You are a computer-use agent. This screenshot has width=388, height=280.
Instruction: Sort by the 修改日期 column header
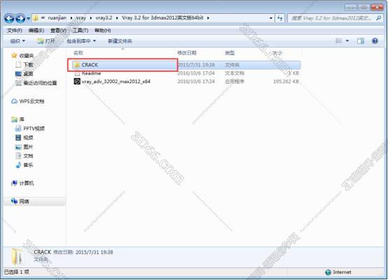click(x=187, y=53)
